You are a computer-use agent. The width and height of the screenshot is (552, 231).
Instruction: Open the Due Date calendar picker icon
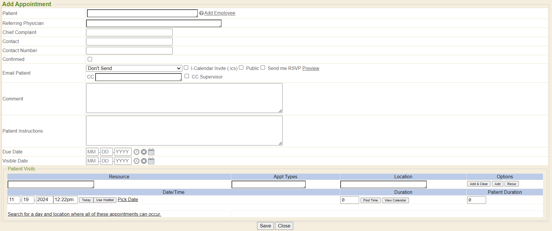(x=151, y=152)
